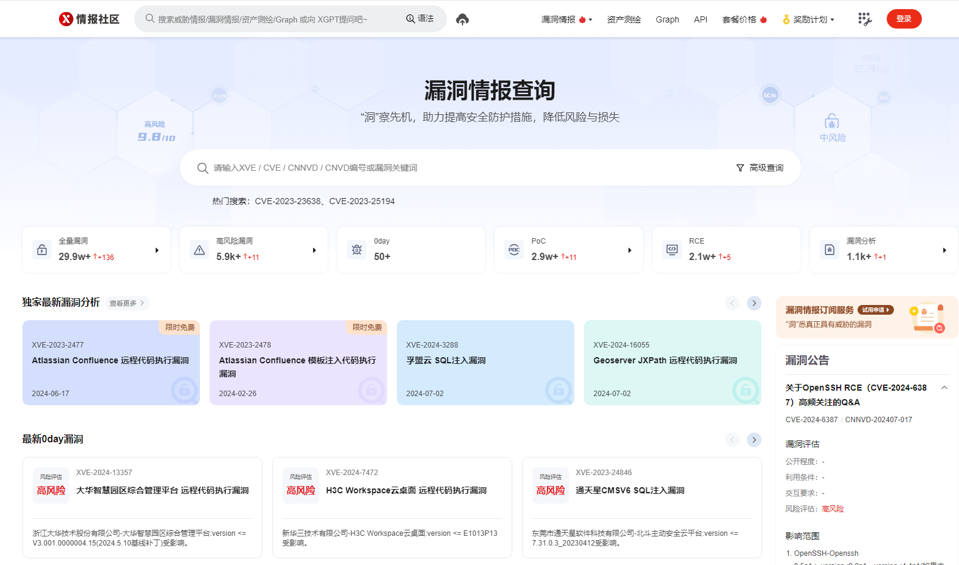Open XVE-2023-2477 Atlassian Confluence card

click(x=111, y=363)
